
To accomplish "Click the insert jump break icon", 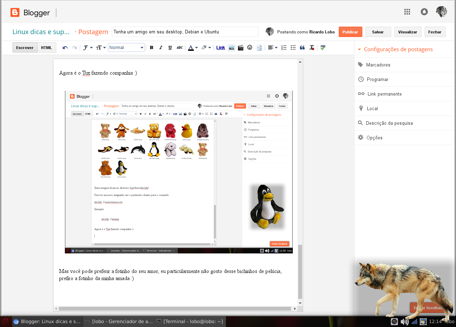I will click(x=259, y=48).
